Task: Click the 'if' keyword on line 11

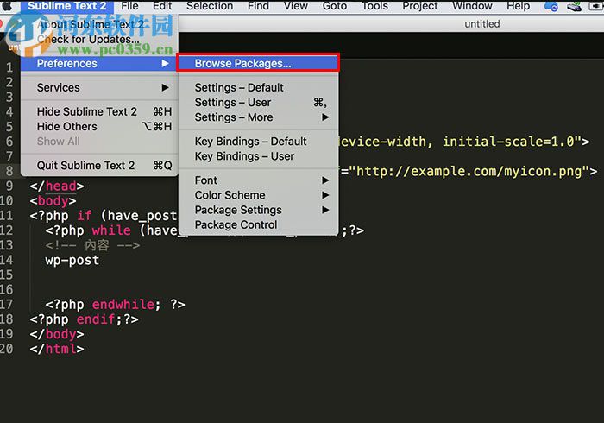Action: pyautogui.click(x=85, y=216)
